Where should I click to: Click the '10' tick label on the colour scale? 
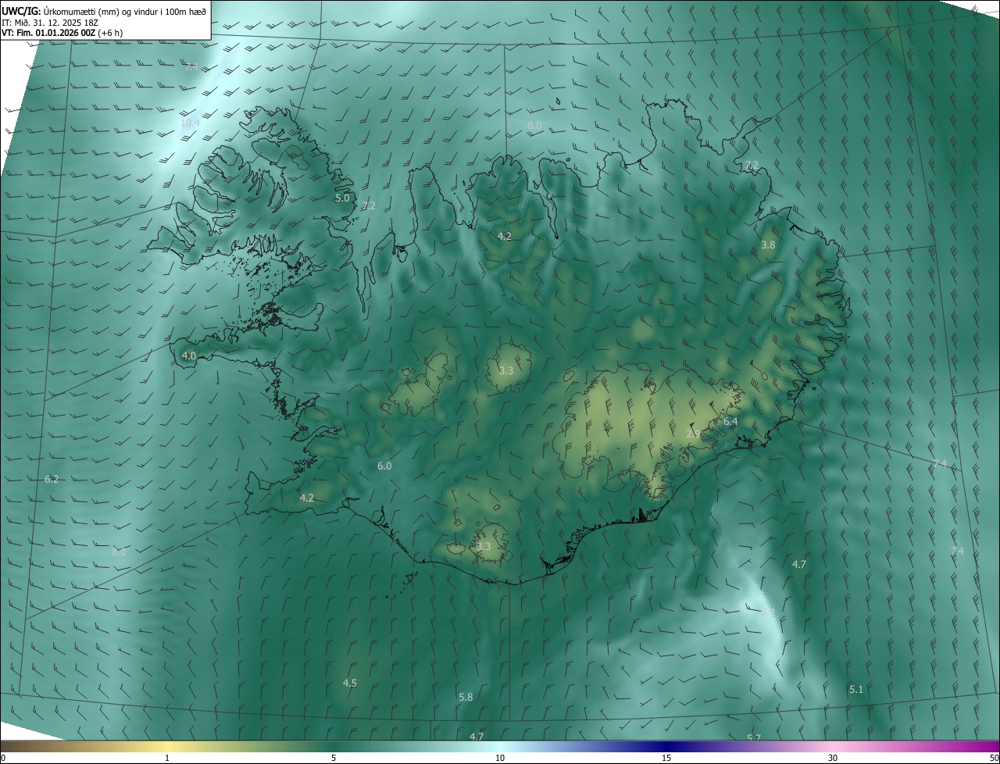[x=500, y=758]
